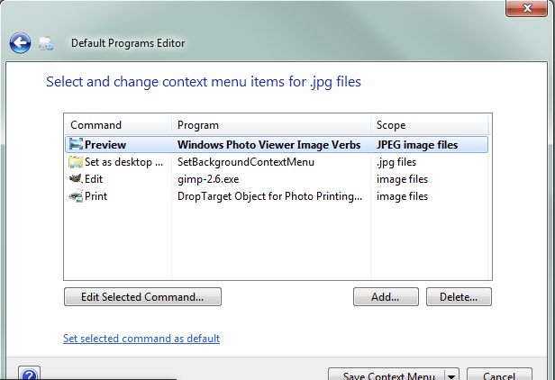Click the Preview command's photo icon
The image size is (555, 380).
[76, 144]
